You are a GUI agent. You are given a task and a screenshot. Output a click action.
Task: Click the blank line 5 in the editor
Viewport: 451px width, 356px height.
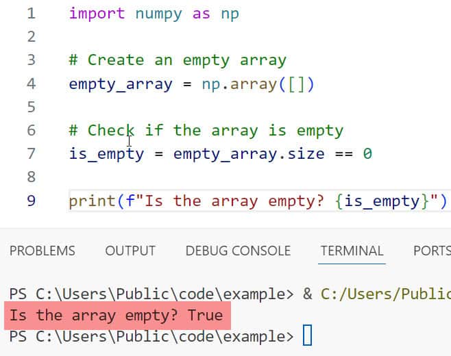click(206, 107)
